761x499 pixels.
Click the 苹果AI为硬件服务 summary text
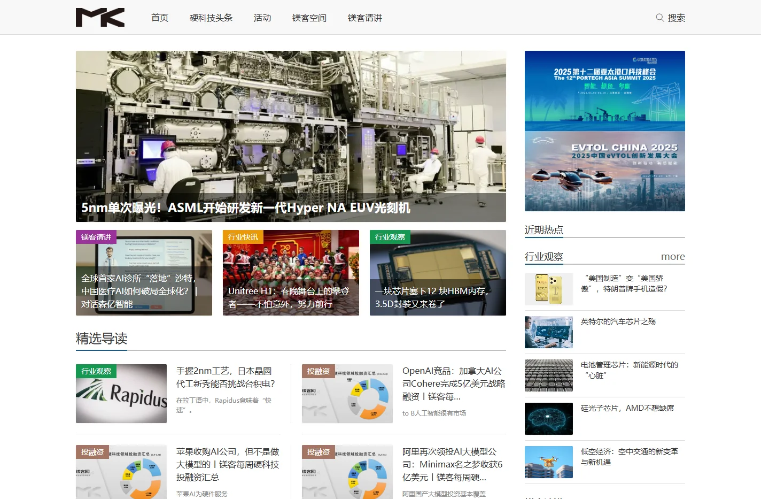pyautogui.click(x=202, y=494)
